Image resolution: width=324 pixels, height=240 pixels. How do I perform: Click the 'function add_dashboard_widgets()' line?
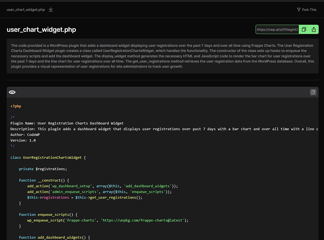click(x=54, y=238)
